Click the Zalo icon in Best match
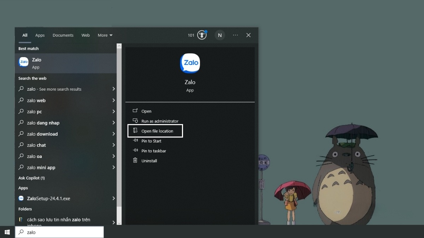Viewport: 424px width, 238px height. (23, 62)
